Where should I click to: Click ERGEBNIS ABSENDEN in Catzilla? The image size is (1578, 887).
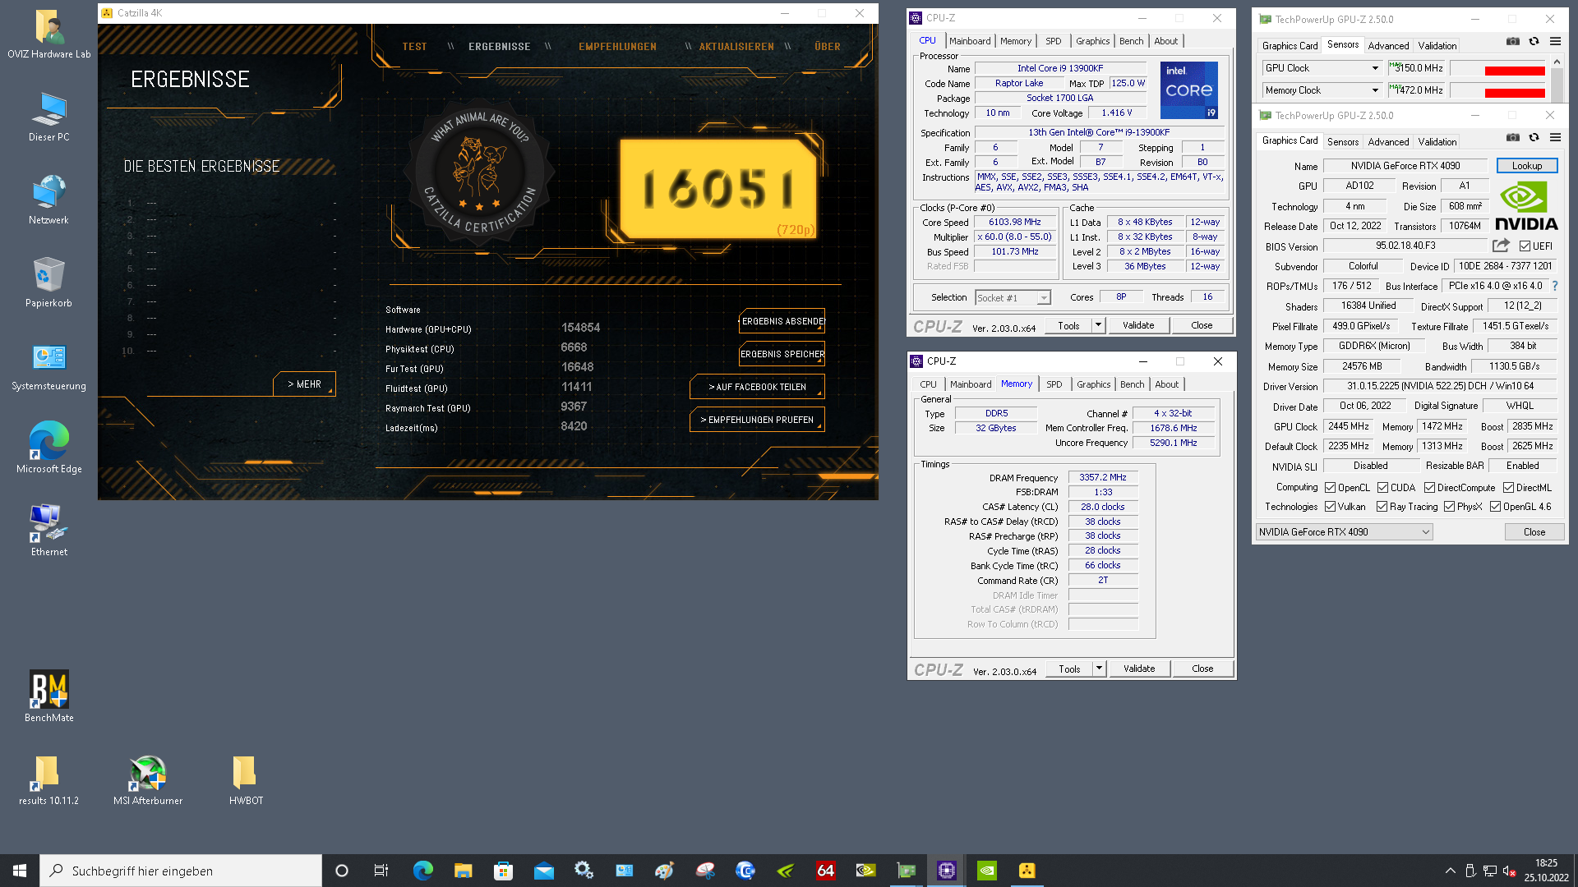tap(782, 321)
